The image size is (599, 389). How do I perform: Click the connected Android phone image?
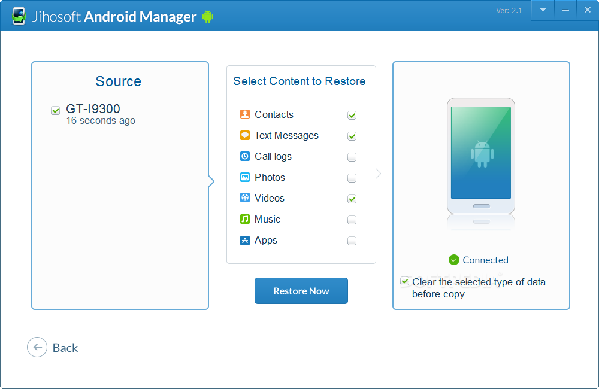pyautogui.click(x=481, y=156)
